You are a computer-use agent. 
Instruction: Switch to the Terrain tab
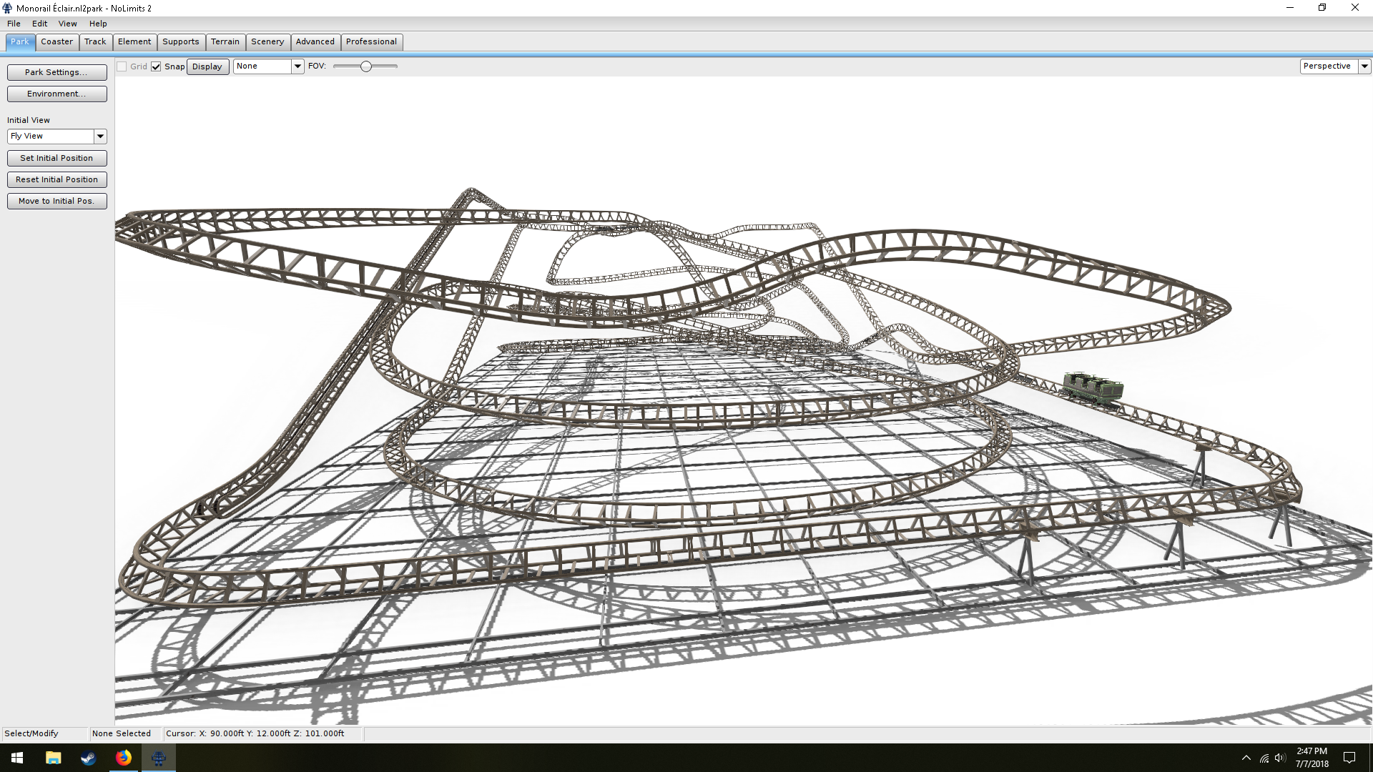[x=225, y=41]
